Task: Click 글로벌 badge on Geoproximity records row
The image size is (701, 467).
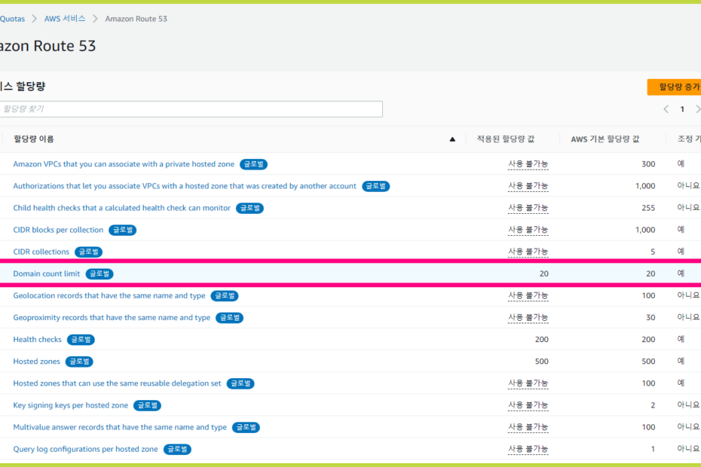Action: [x=229, y=318]
